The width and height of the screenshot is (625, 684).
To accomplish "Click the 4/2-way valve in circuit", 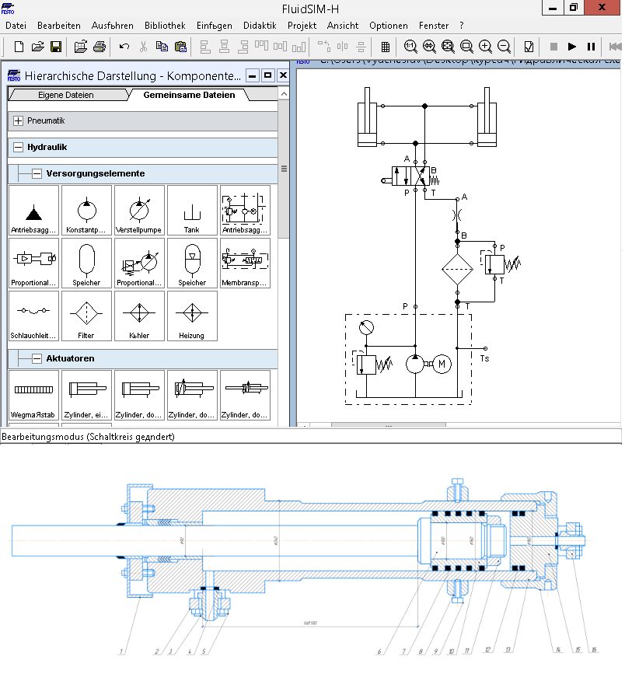I will (411, 176).
